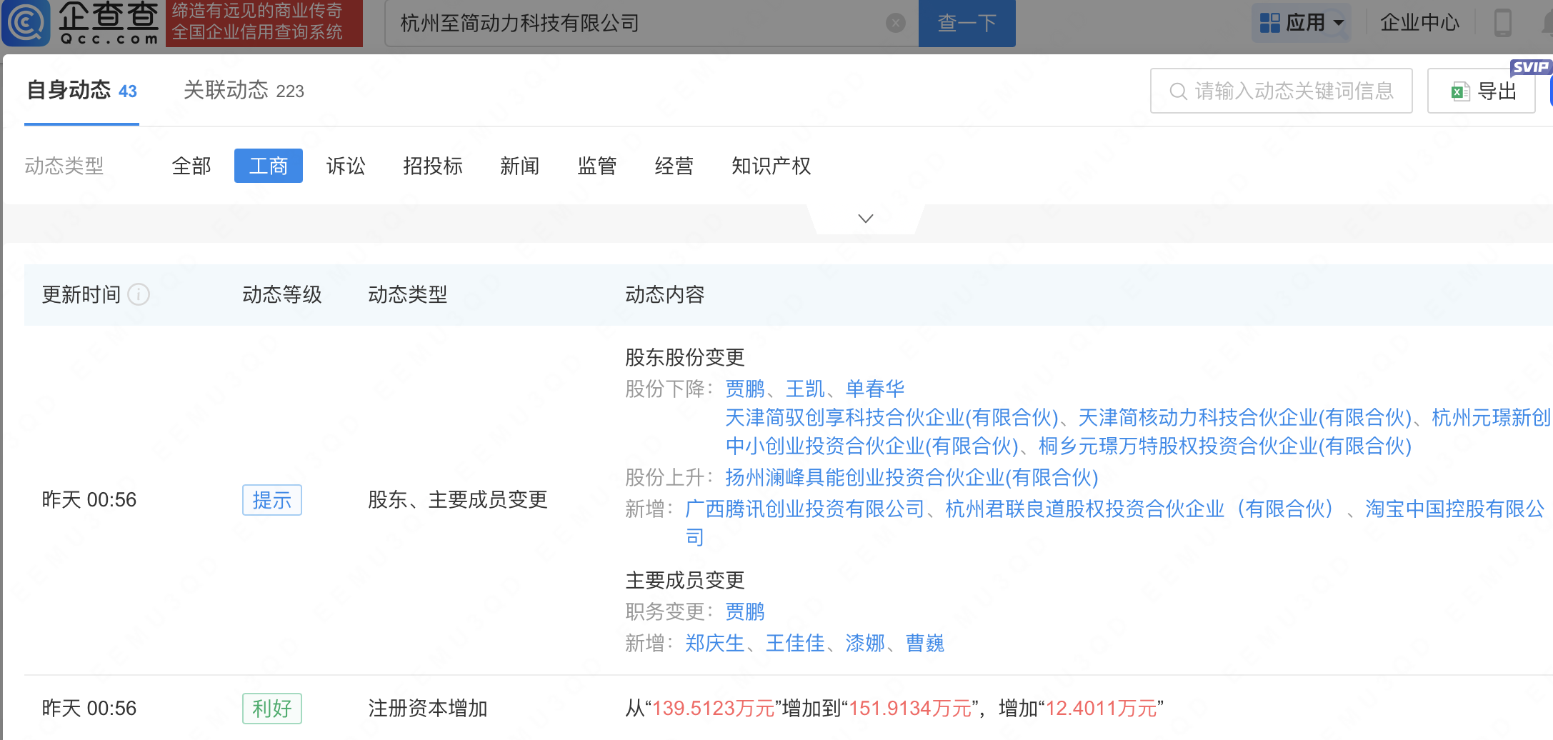Screen dimensions: 1553x740
Task: Clear the company search box via the x icon
Action: (896, 22)
